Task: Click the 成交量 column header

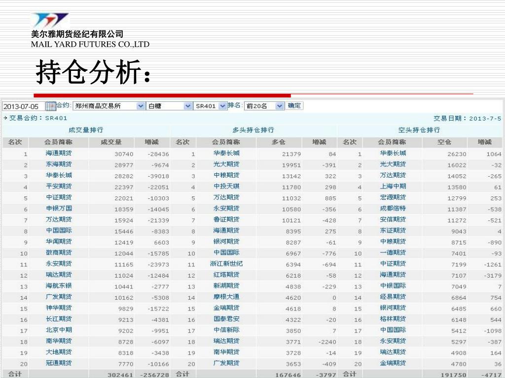Action: [111, 142]
